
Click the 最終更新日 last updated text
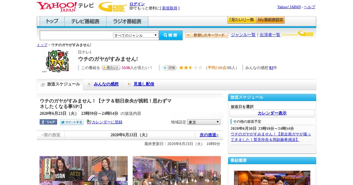(182, 144)
